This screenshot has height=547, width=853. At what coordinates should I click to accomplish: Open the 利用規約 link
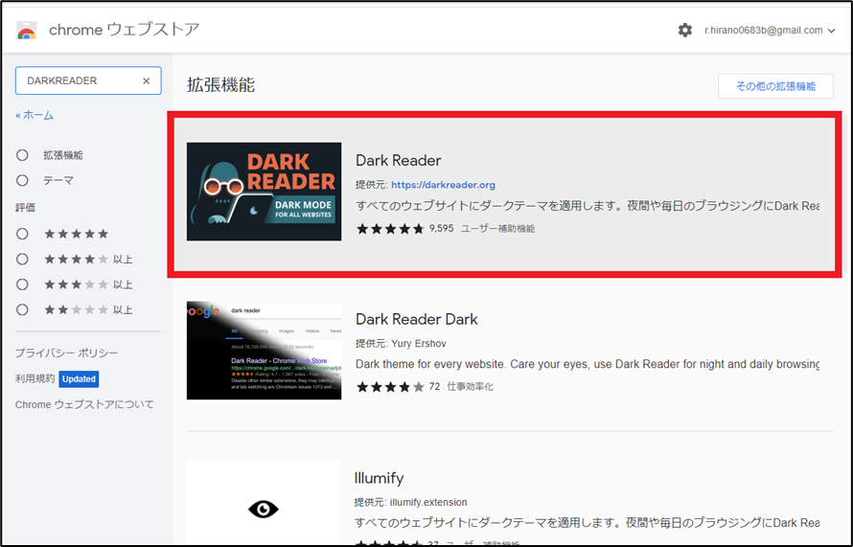35,378
